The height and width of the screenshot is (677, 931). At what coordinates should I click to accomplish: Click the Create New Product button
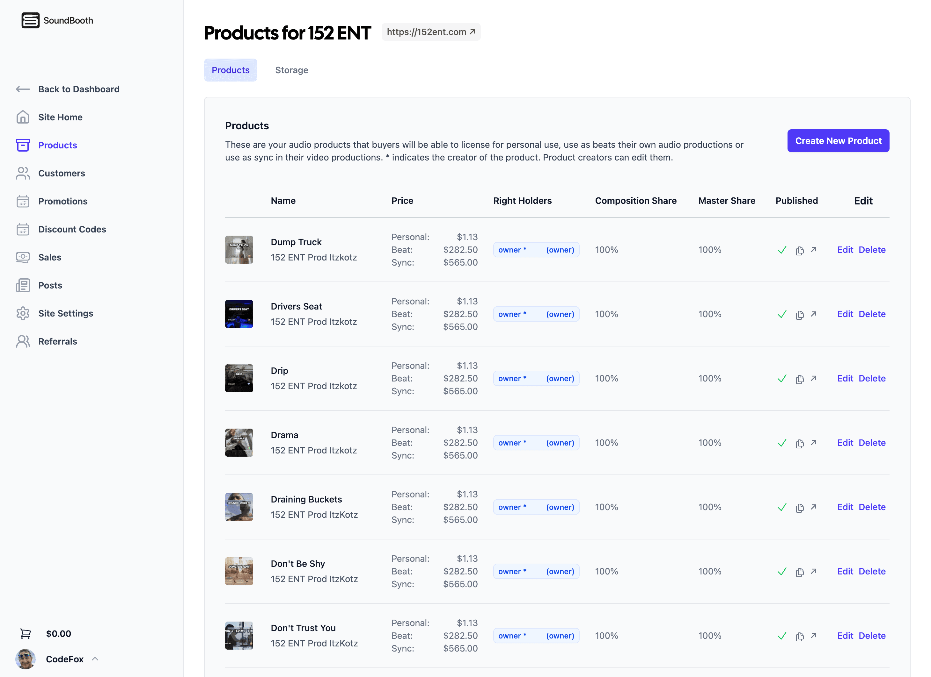(838, 141)
